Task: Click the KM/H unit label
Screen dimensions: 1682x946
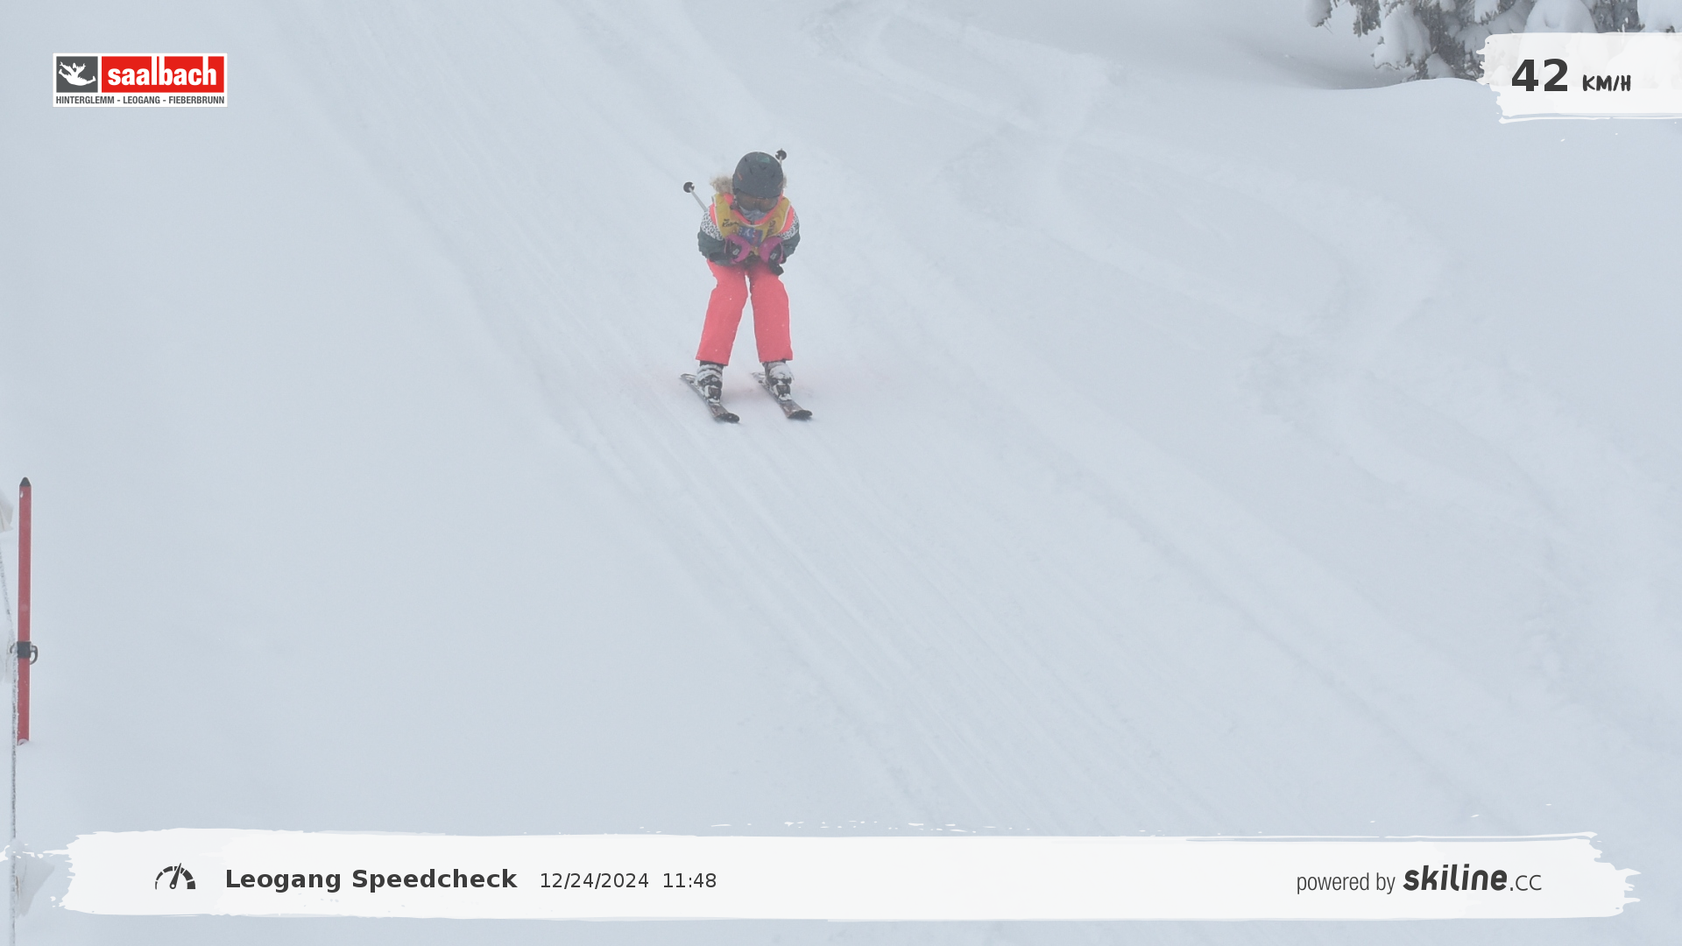Action: click(1606, 83)
